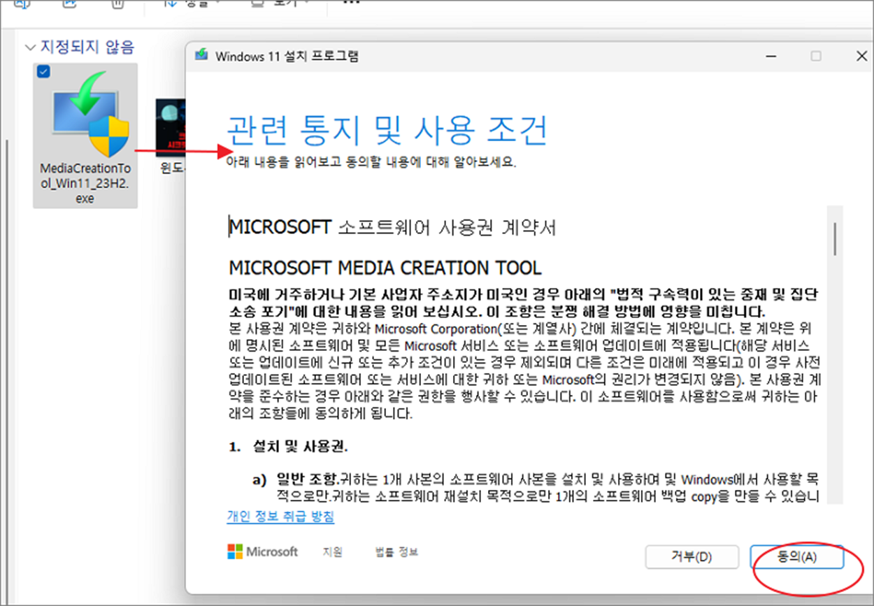
Task: Accept the license with 동의(A) button
Action: point(796,557)
